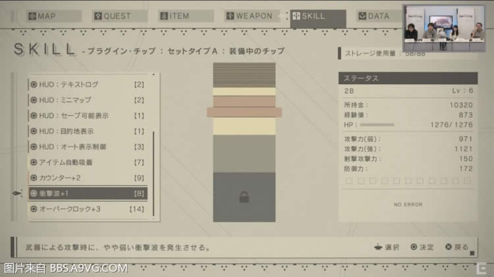The width and height of the screenshot is (494, 277).
Task: Choose the HUD: オート表示制御 chip entry
Action: click(88, 147)
